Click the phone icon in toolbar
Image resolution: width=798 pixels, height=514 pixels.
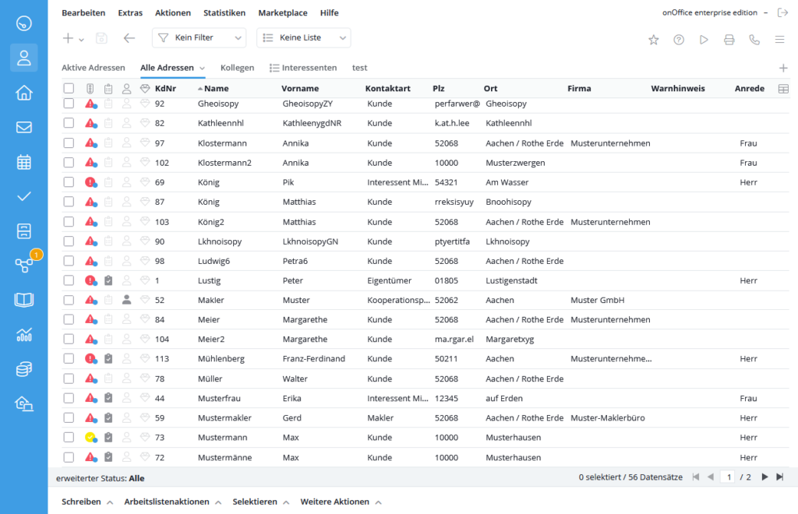coord(754,39)
